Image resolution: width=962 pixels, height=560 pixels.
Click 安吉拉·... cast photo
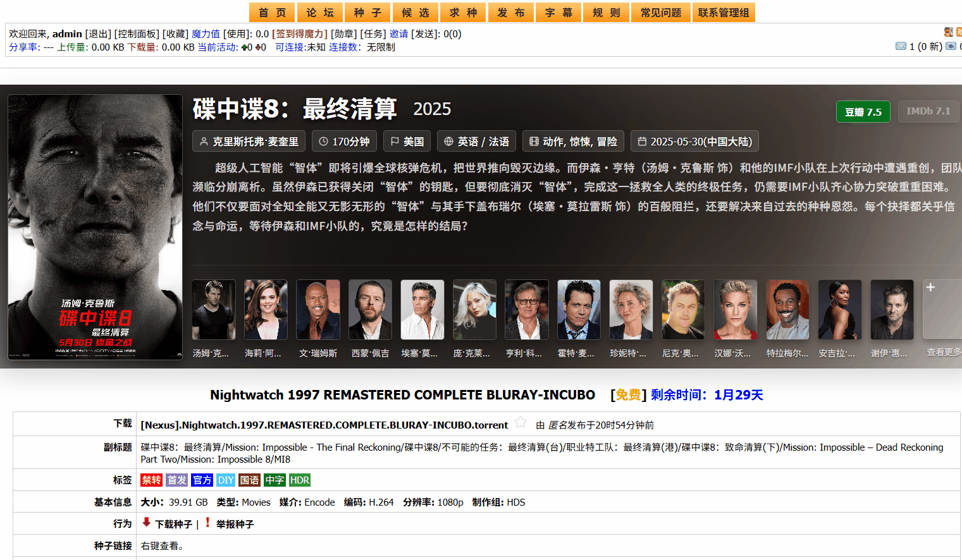click(840, 310)
